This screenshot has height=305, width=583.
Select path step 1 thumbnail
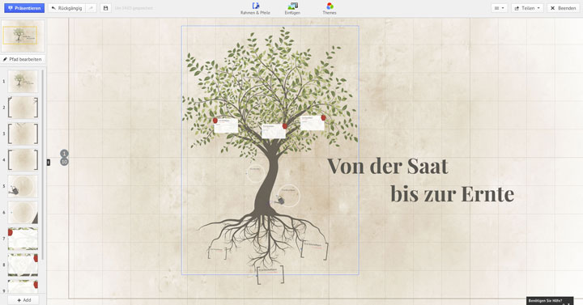[23, 81]
